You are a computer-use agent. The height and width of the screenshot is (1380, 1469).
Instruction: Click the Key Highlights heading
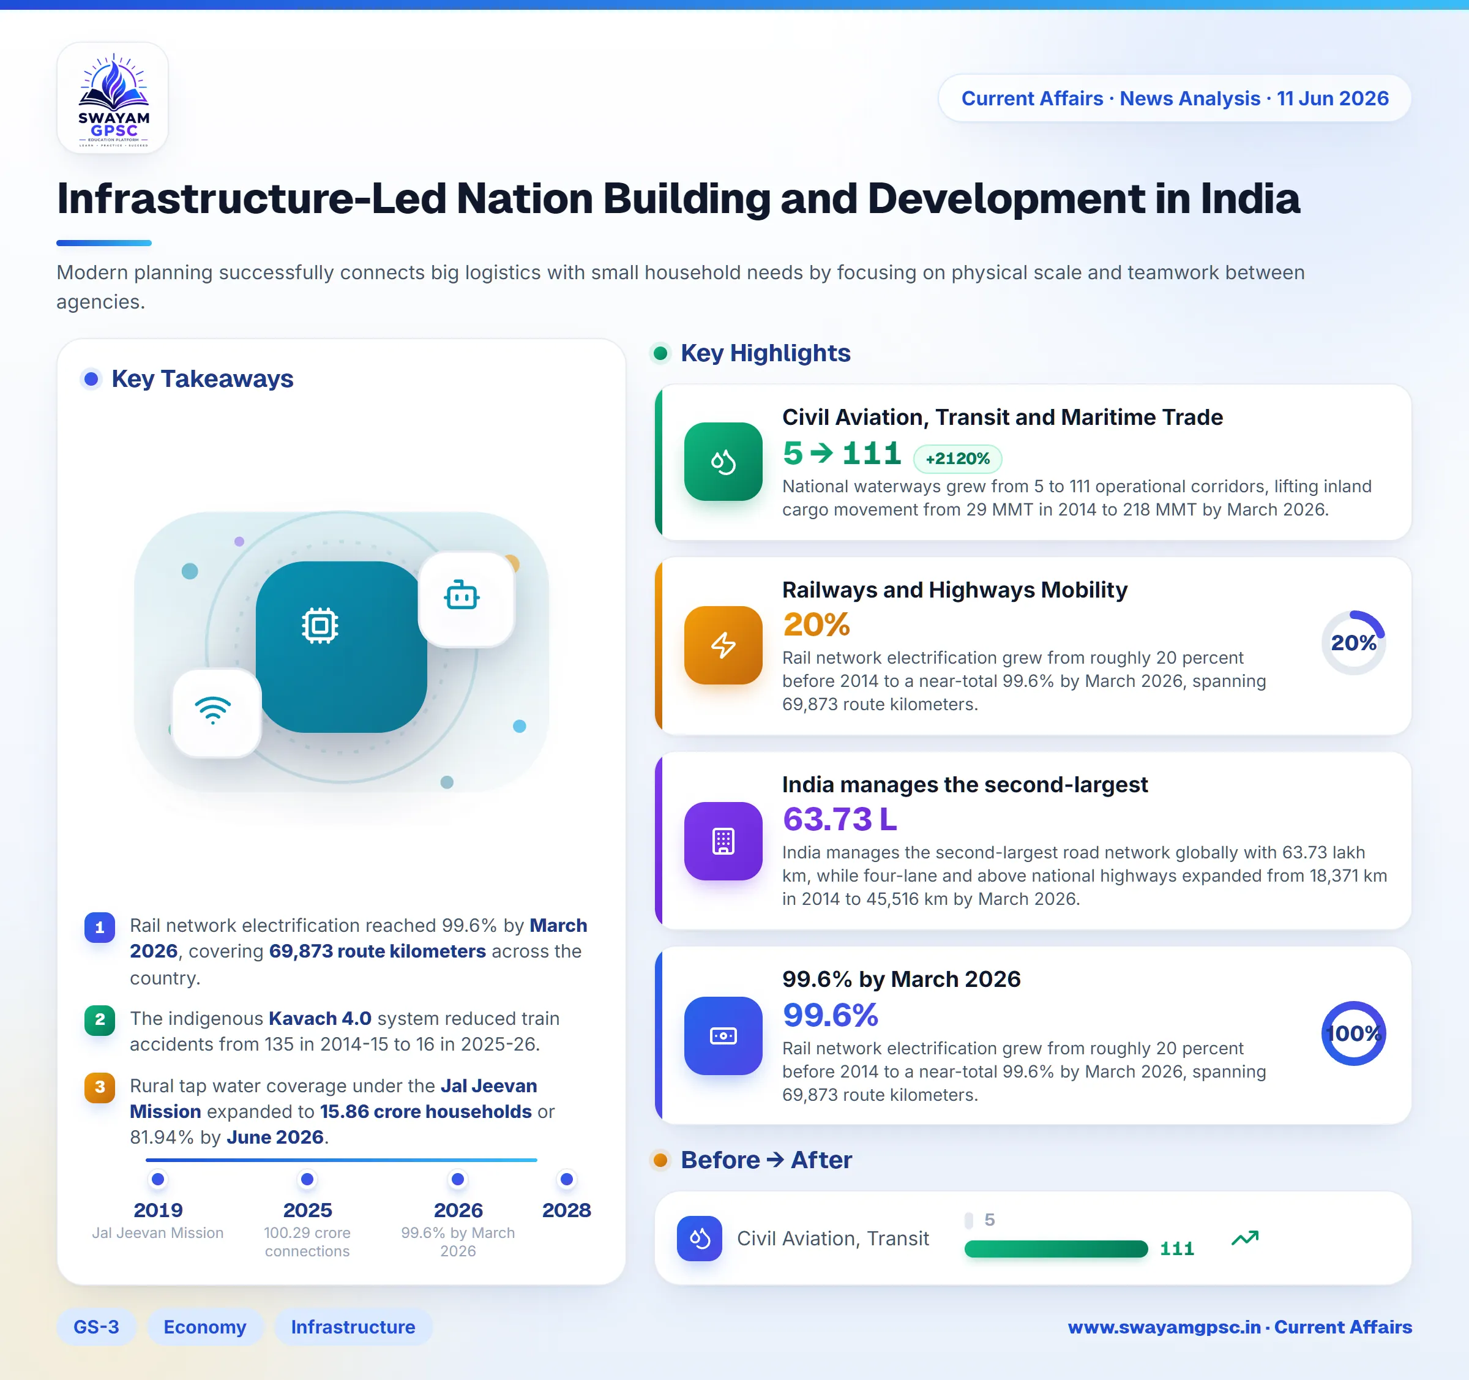click(766, 353)
